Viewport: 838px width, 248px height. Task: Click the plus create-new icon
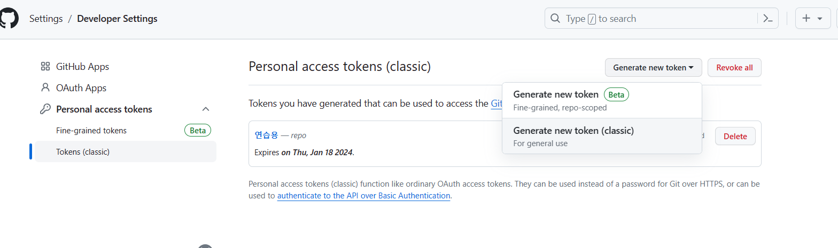click(x=806, y=19)
